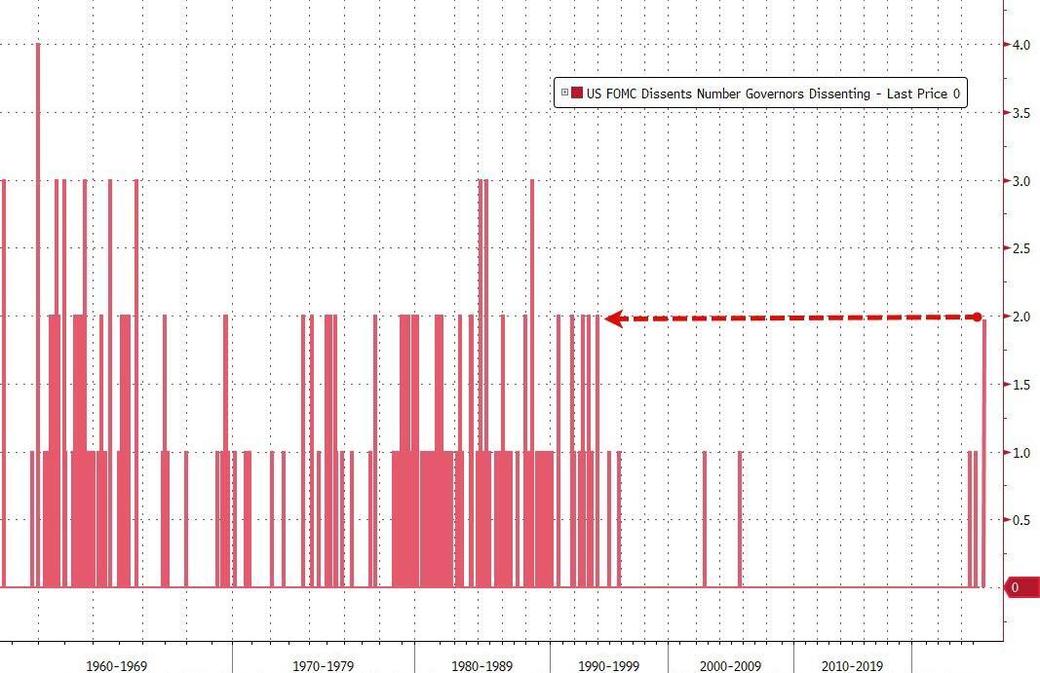Click the 2010-2019 decade axis label
This screenshot has width=1040, height=673.
pyautogui.click(x=852, y=666)
